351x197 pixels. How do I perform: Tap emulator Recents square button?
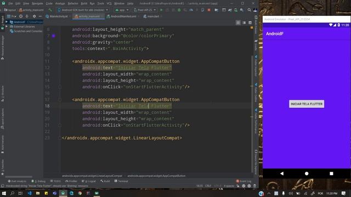pos(331,173)
